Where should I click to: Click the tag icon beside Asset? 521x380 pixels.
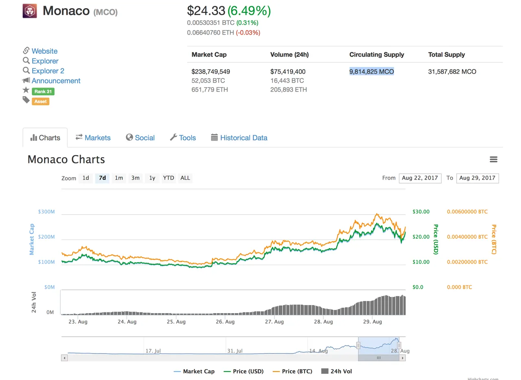pos(26,100)
